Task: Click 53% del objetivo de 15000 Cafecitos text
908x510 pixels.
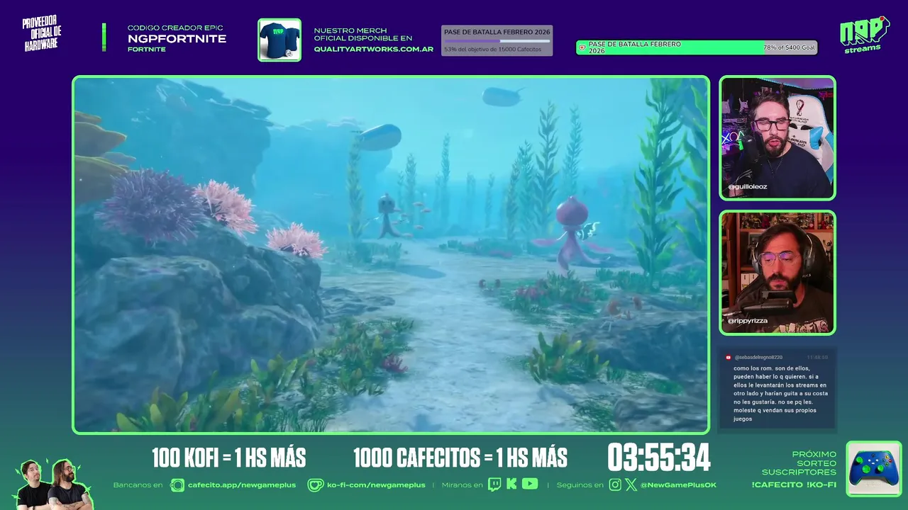Action: [492, 49]
